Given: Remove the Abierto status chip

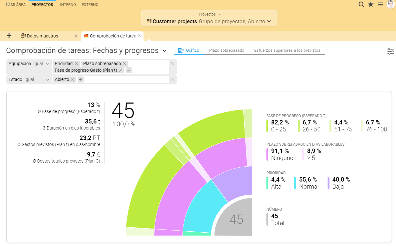Looking at the screenshot, I should click(73, 79).
